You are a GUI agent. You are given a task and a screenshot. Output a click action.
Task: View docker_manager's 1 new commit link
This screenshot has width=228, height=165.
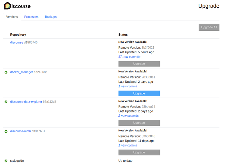(x=128, y=86)
